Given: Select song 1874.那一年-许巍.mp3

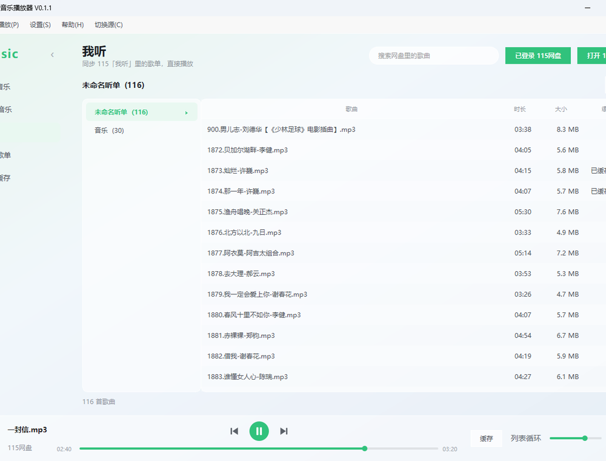Looking at the screenshot, I should pos(404,191).
